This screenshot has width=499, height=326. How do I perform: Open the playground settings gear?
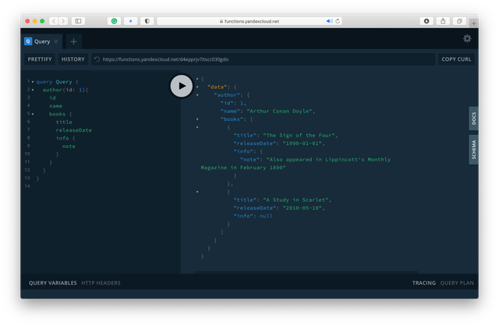467,39
